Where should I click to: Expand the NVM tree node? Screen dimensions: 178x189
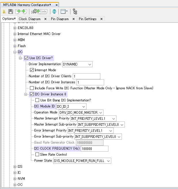tap(15, 179)
